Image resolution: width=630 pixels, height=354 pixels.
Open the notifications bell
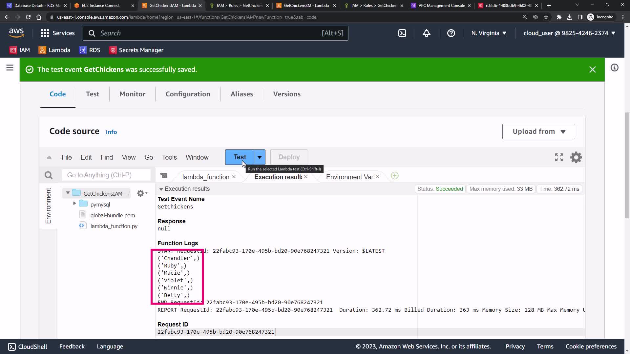426,33
